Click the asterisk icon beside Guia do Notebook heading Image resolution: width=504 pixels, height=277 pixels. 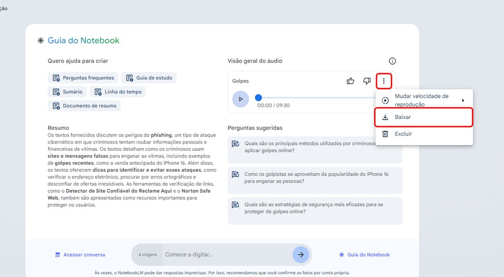coord(40,41)
